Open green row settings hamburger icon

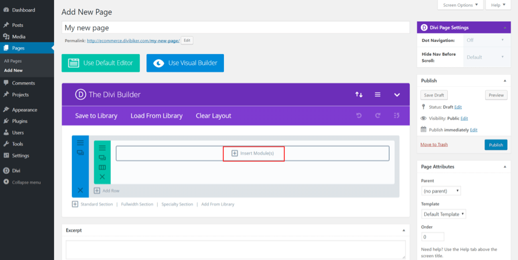click(102, 148)
